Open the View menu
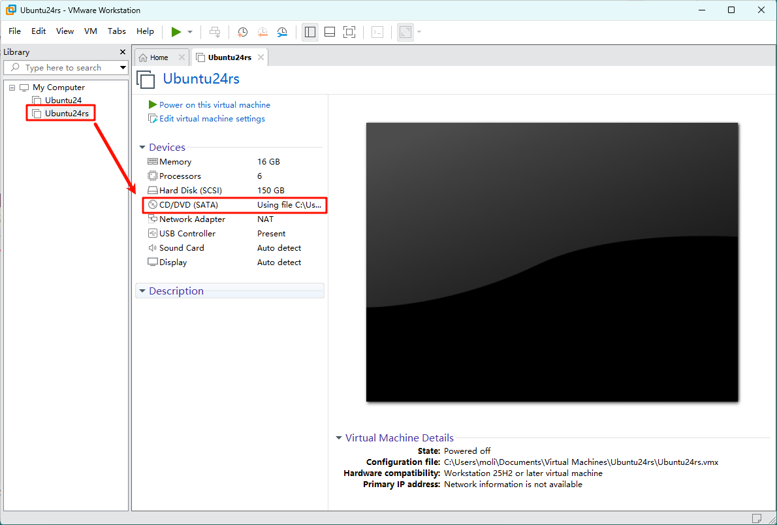The image size is (777, 525). point(65,31)
